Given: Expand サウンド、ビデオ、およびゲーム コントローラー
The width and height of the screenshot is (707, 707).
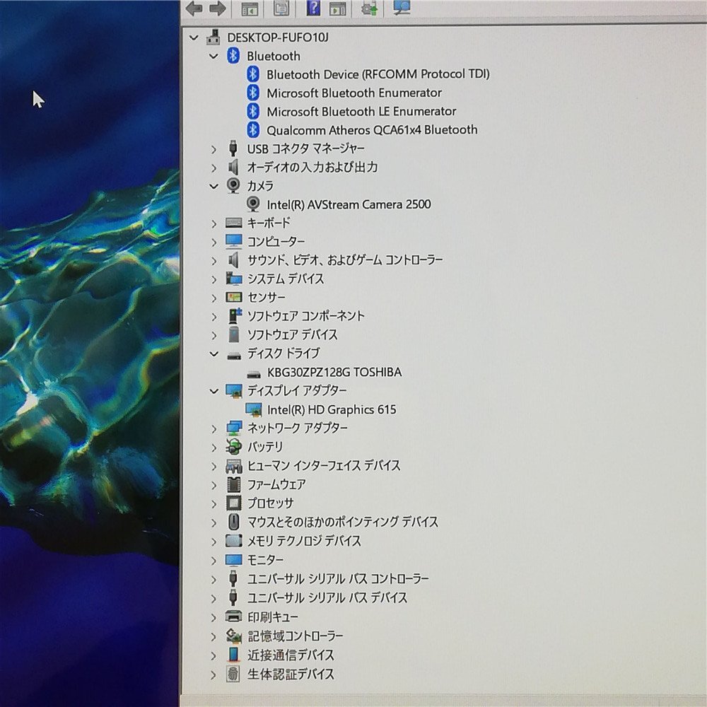Looking at the screenshot, I should (x=214, y=260).
